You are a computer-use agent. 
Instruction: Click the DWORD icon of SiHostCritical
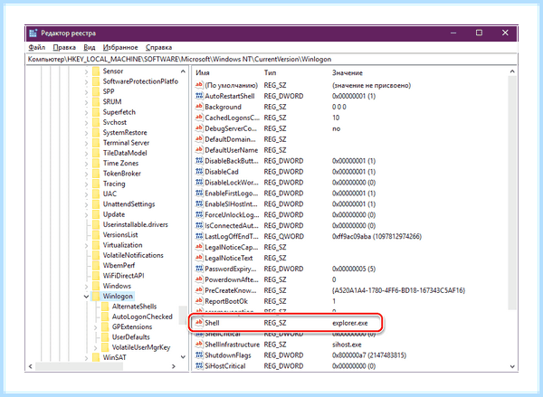coord(199,366)
